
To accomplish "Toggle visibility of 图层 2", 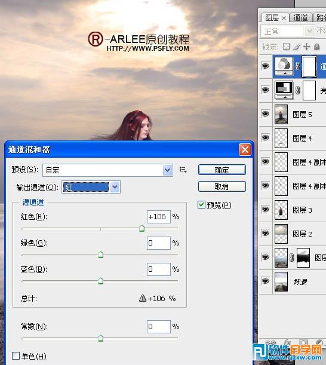I will [265, 234].
